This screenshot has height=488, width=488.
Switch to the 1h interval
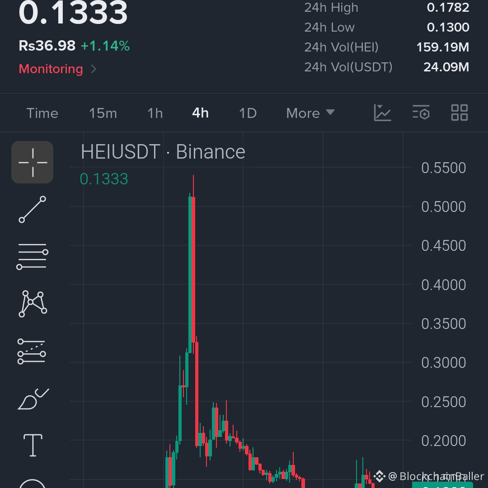click(155, 113)
